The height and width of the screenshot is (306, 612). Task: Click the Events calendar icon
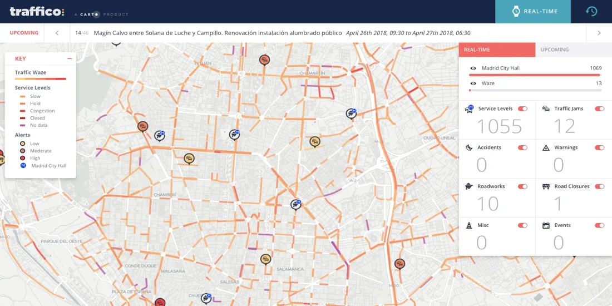pos(546,225)
